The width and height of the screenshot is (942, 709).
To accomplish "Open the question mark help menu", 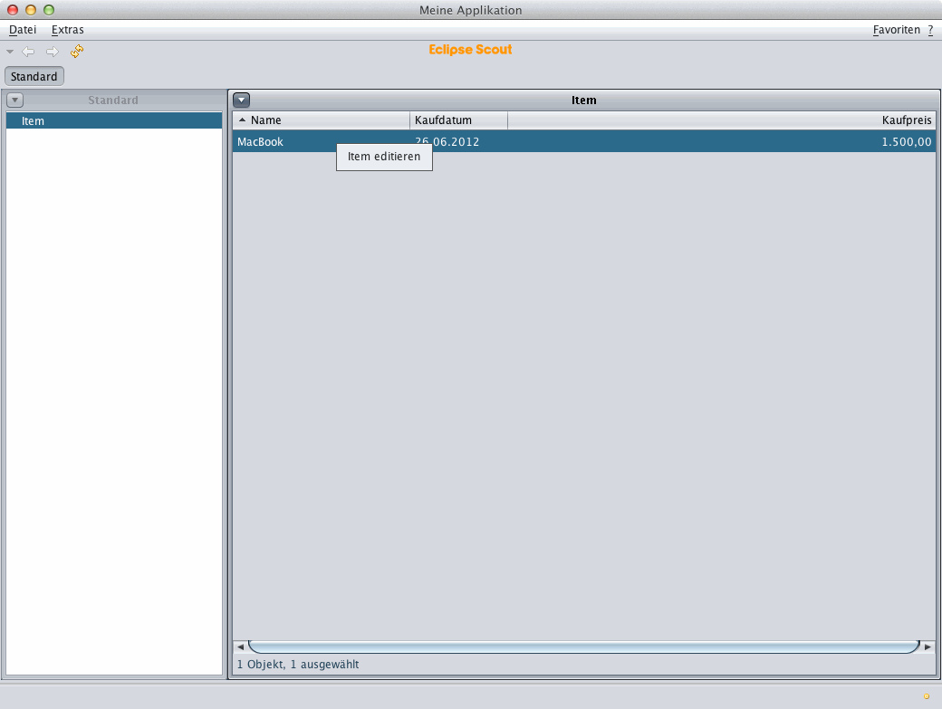I will coord(930,30).
